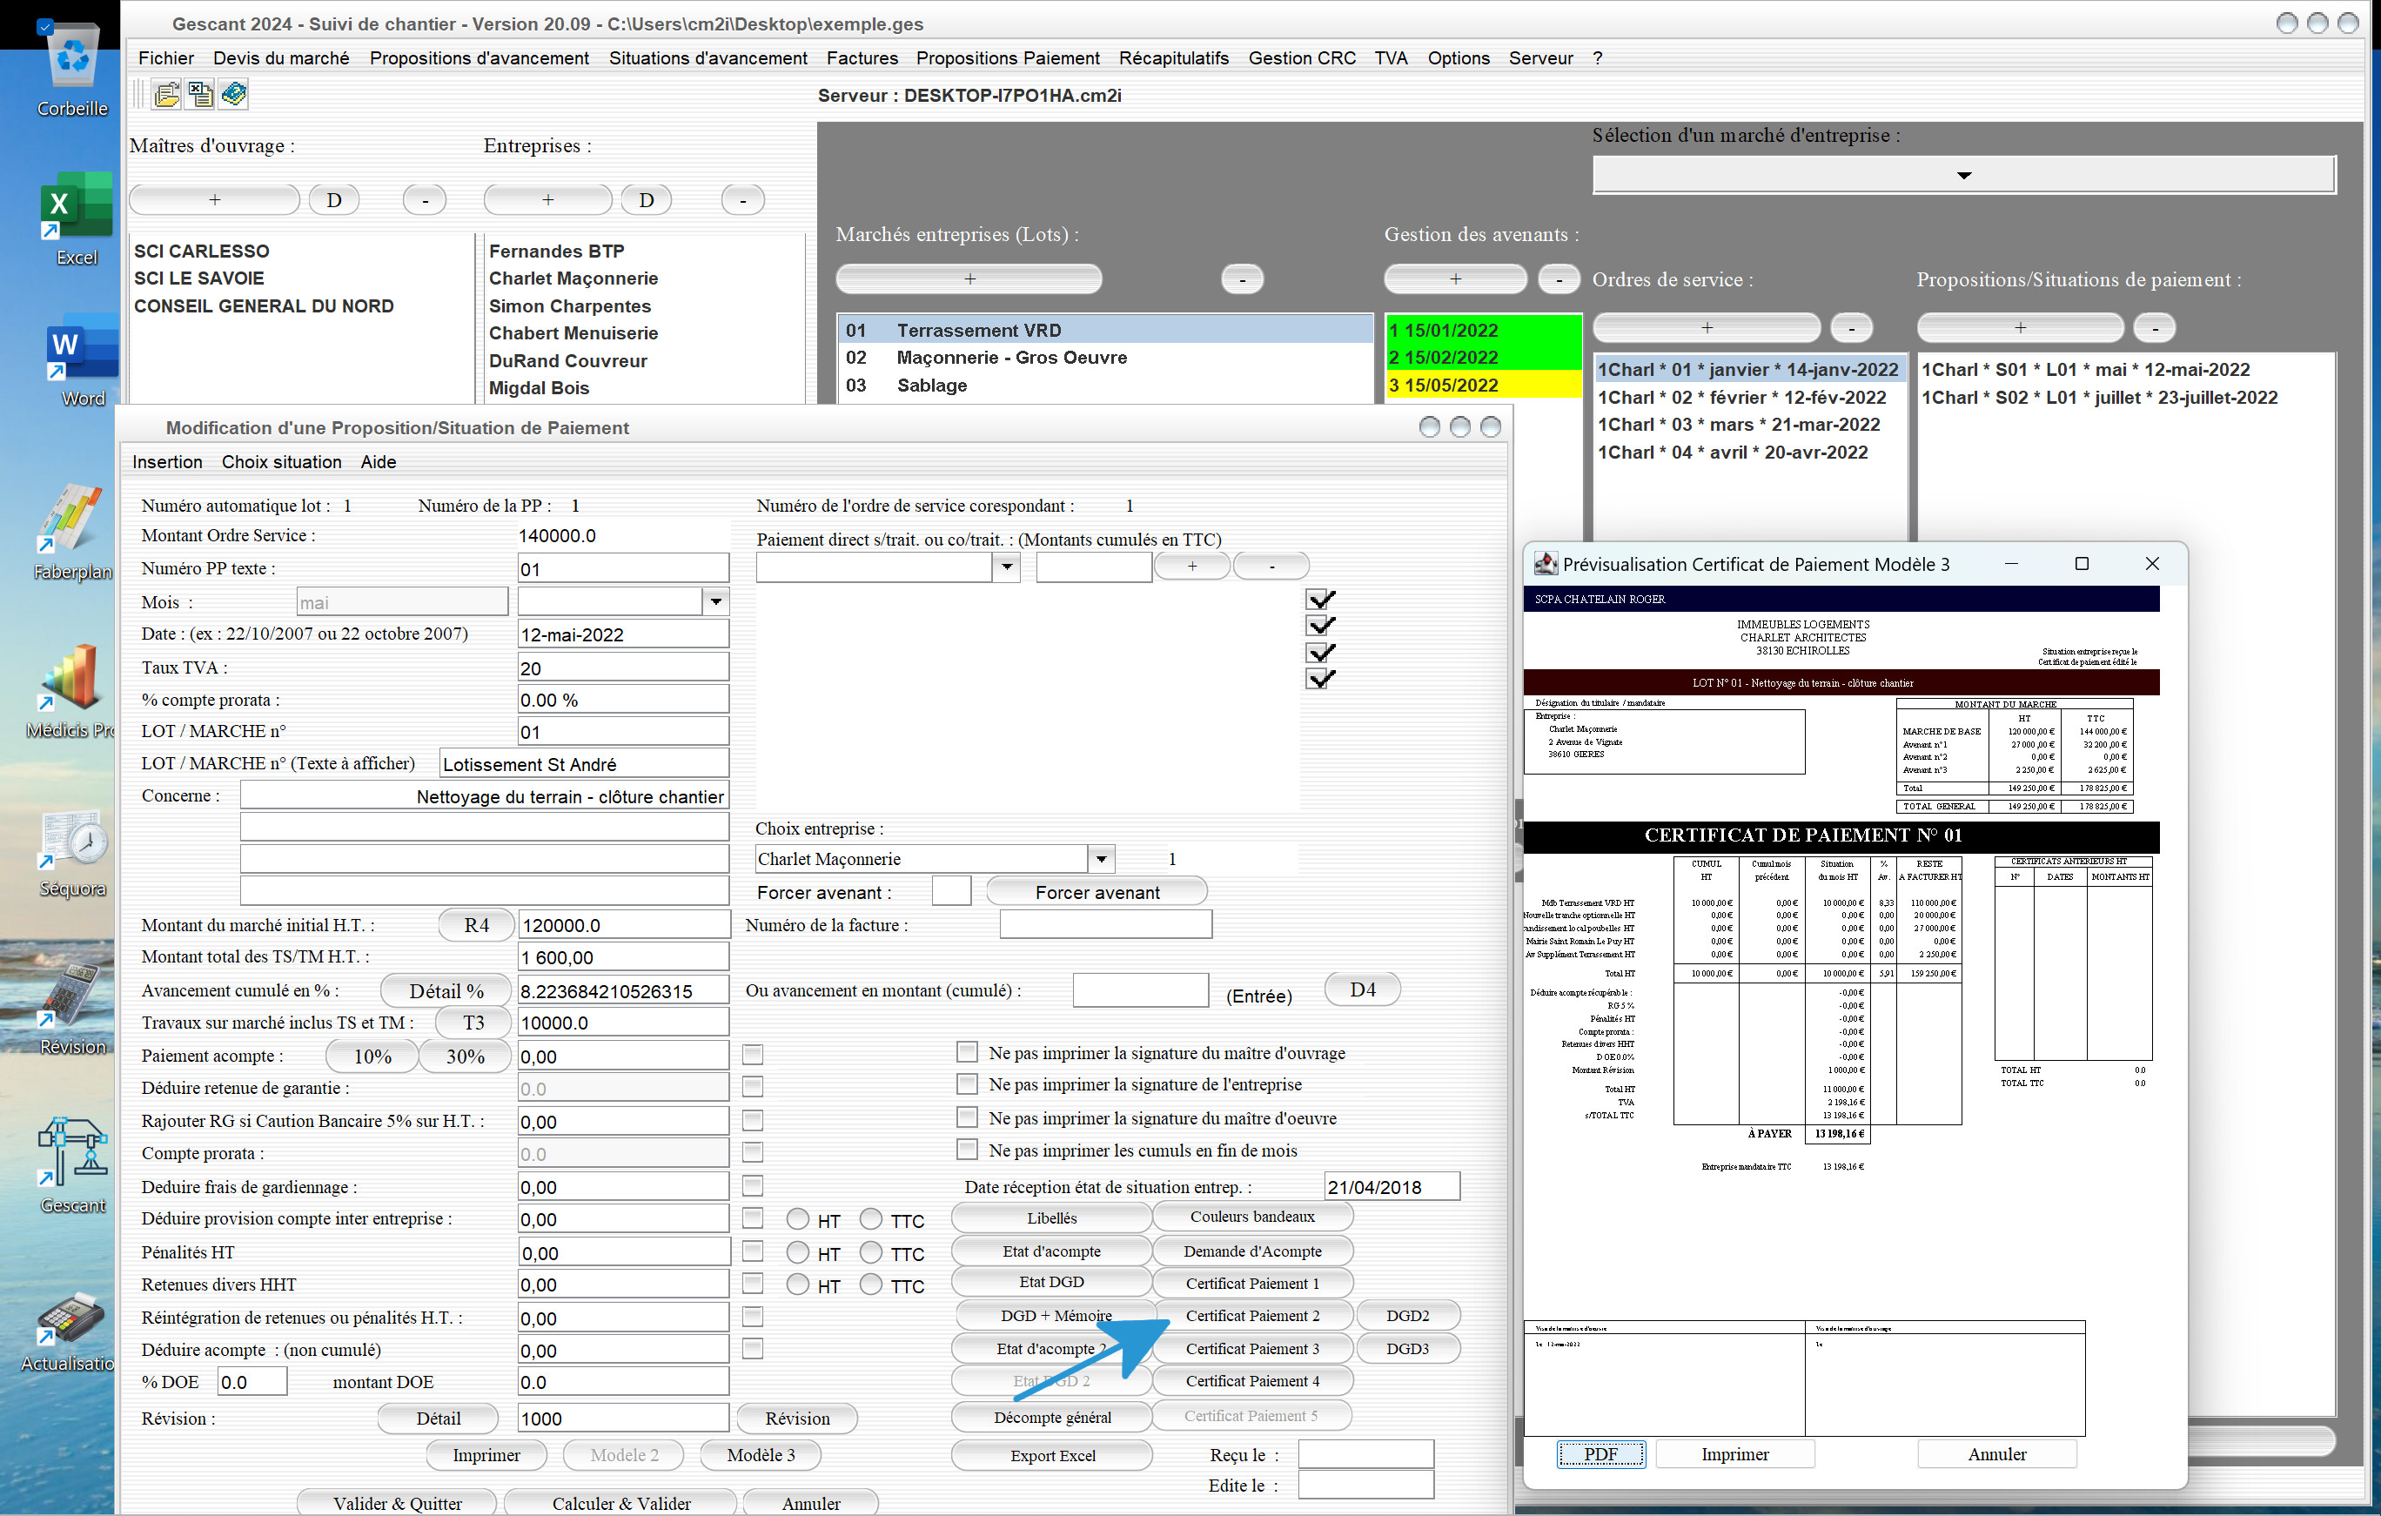Image resolution: width=2381 pixels, height=1516 pixels.
Task: Tick 'Ne pas imprimer la signature de l'entreprise'
Action: pyautogui.click(x=967, y=1083)
